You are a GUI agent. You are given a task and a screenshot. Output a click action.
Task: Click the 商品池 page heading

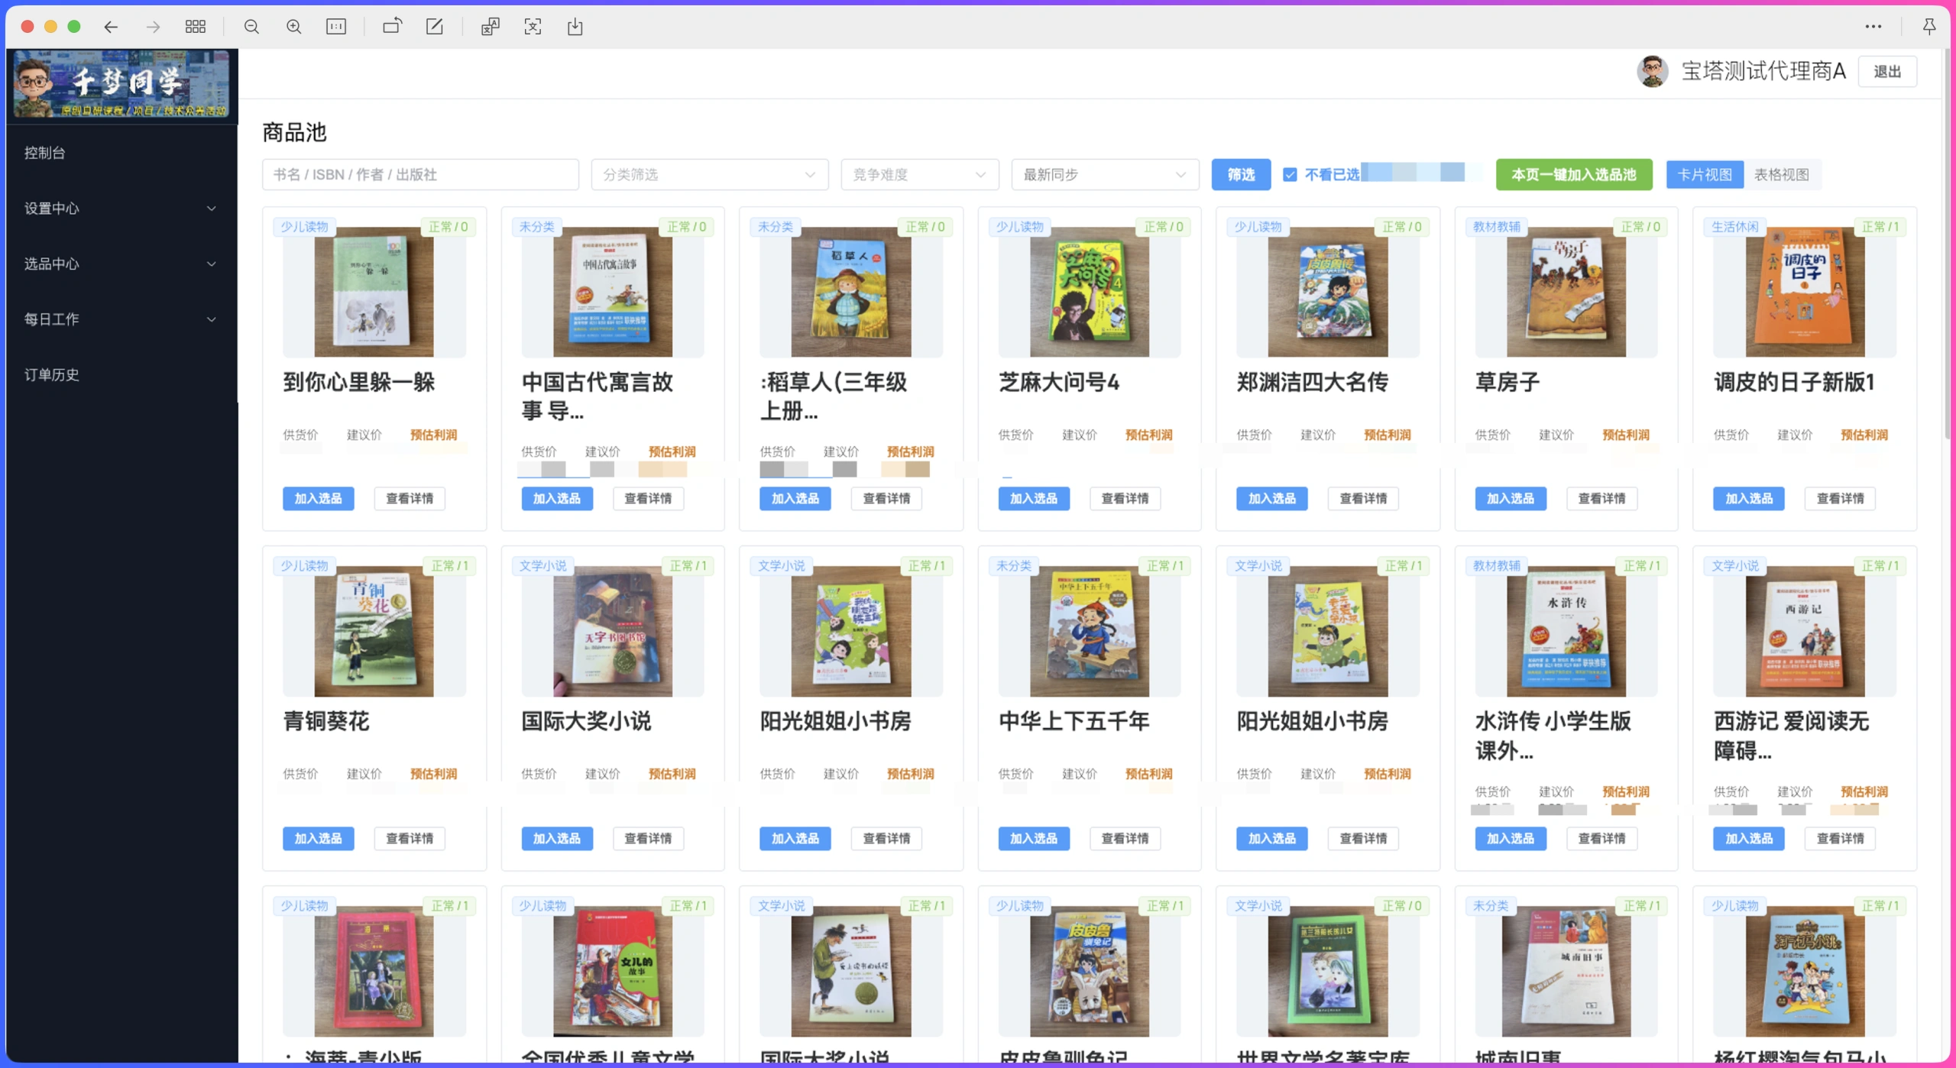click(x=294, y=132)
